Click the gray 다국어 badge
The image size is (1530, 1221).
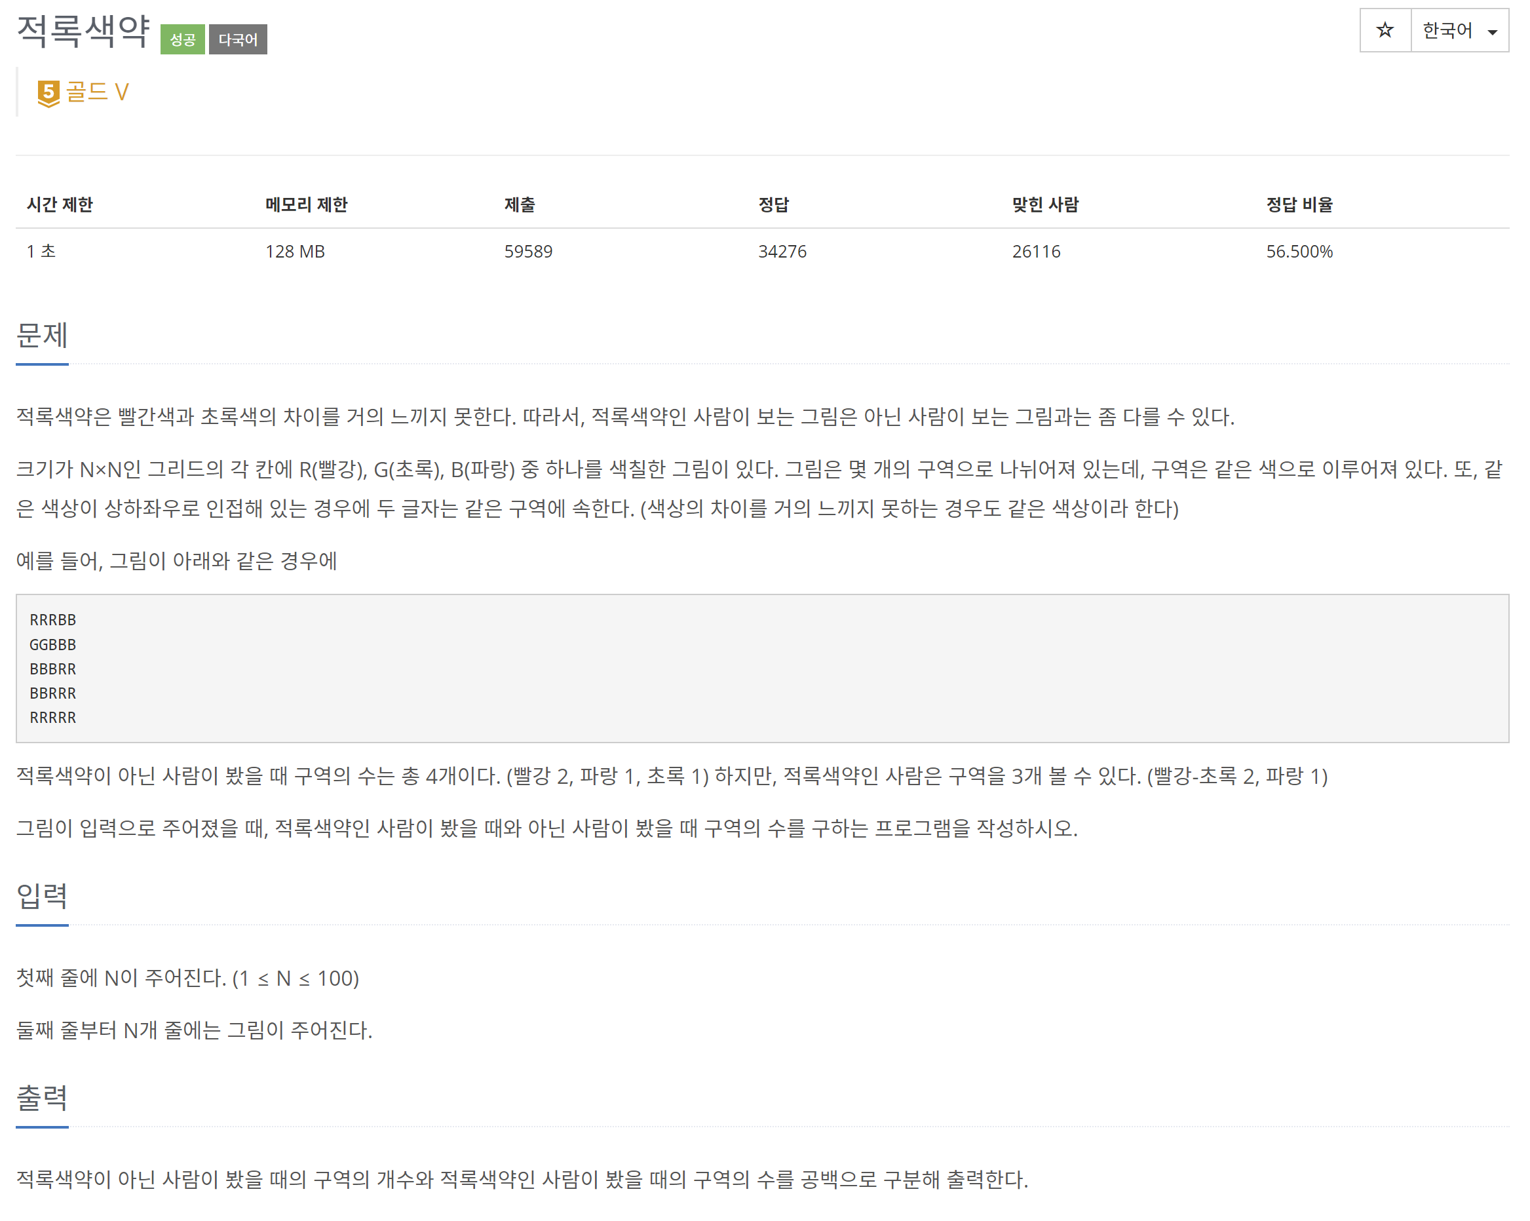click(238, 39)
